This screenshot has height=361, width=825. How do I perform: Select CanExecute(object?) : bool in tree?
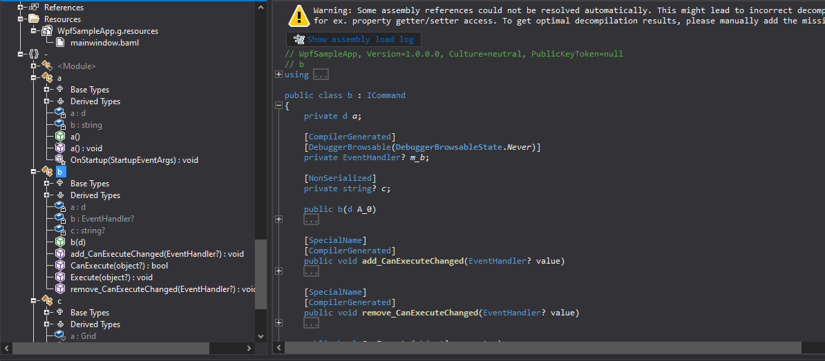(x=119, y=266)
